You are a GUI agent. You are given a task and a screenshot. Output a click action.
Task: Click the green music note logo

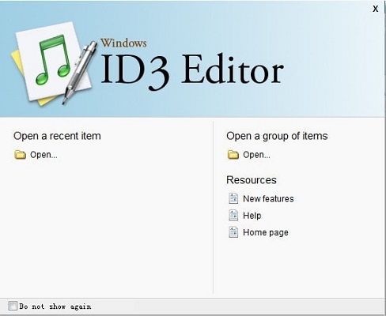pyautogui.click(x=53, y=59)
